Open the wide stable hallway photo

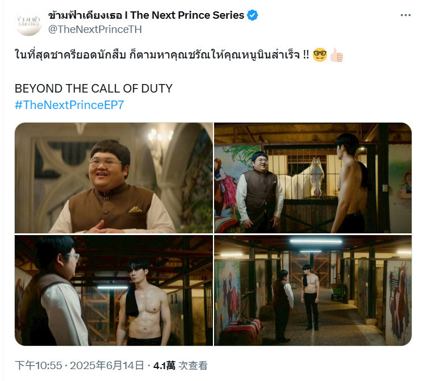click(313, 290)
